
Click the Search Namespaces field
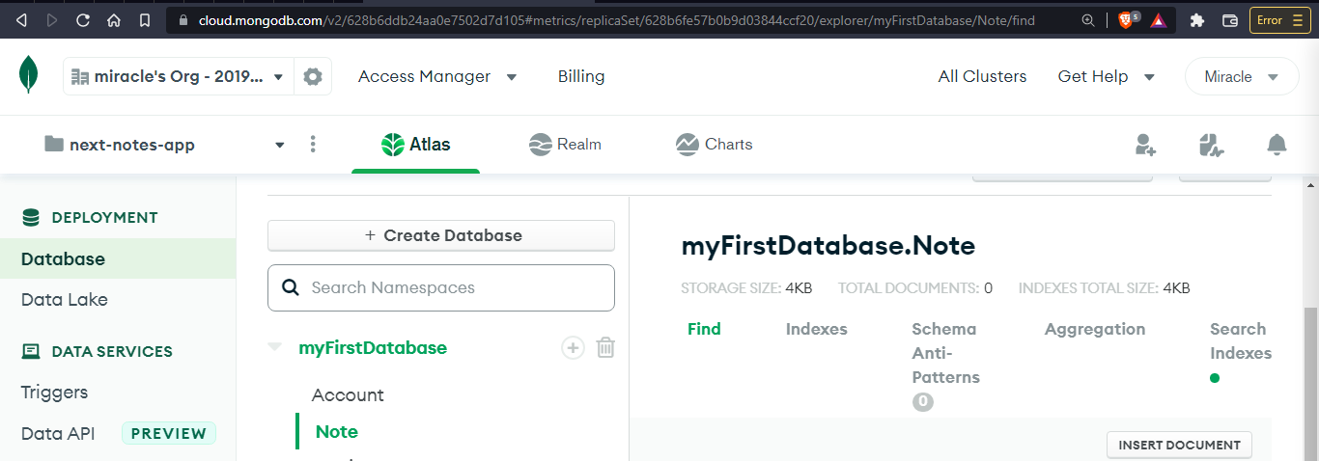click(441, 287)
